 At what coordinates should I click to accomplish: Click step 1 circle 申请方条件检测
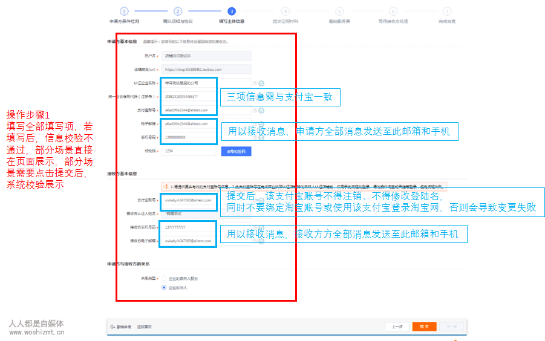tap(124, 11)
